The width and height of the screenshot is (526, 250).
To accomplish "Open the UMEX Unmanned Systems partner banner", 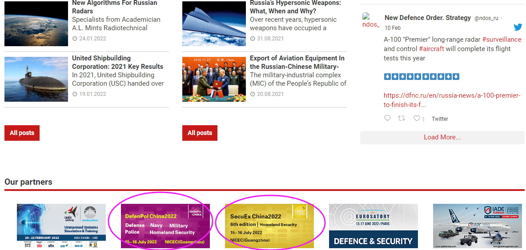I will [61, 226].
